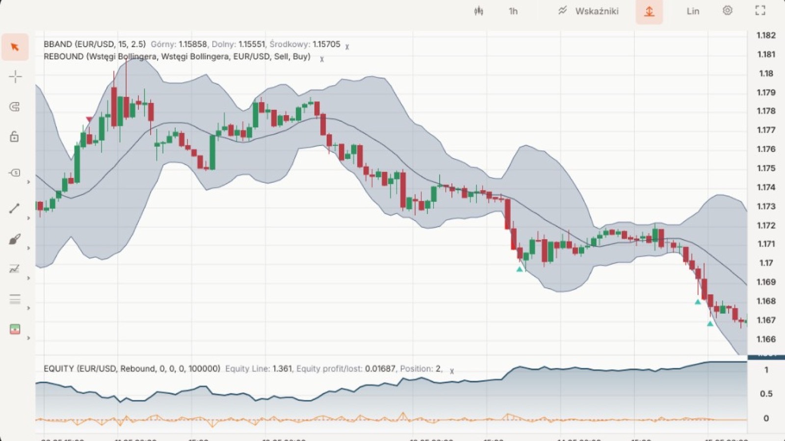This screenshot has height=441, width=785.
Task: Click the lowest buy marker near 1.167
Action: (x=710, y=323)
